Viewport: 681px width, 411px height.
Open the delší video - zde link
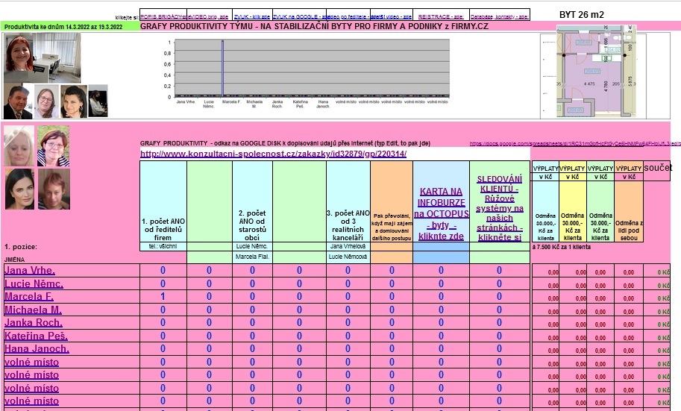[x=392, y=16]
